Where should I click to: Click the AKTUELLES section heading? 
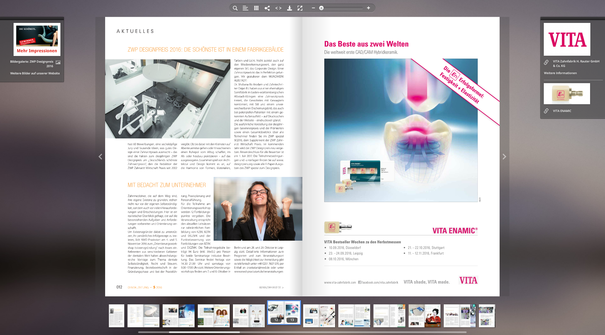coord(135,31)
